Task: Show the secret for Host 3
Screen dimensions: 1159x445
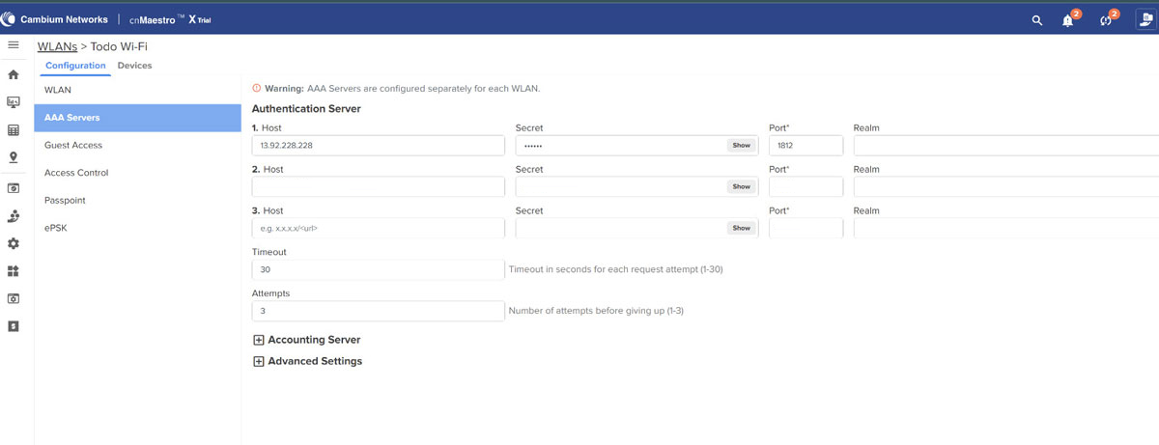Action: click(741, 229)
